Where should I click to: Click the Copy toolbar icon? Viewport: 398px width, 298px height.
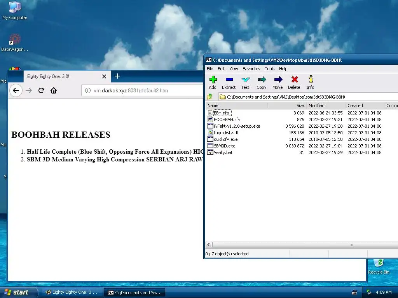point(262,83)
